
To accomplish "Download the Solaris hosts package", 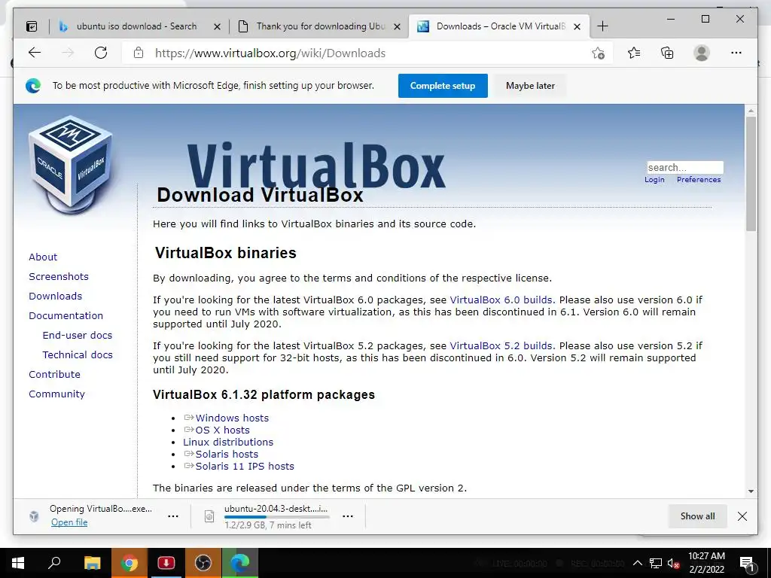I will tap(227, 454).
